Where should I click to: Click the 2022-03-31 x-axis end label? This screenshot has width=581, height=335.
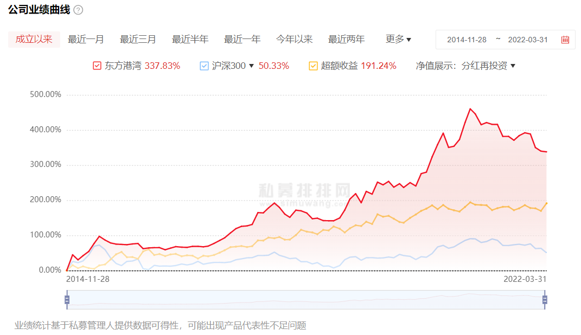click(x=525, y=279)
